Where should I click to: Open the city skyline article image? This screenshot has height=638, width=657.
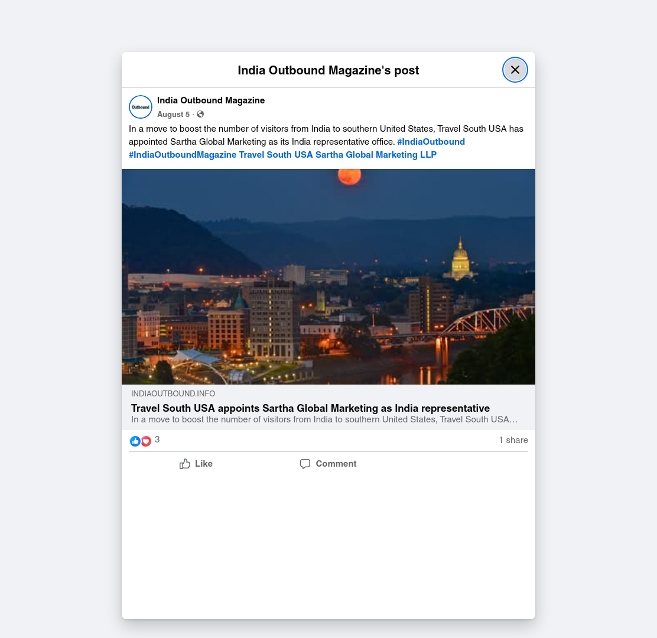[x=328, y=276]
